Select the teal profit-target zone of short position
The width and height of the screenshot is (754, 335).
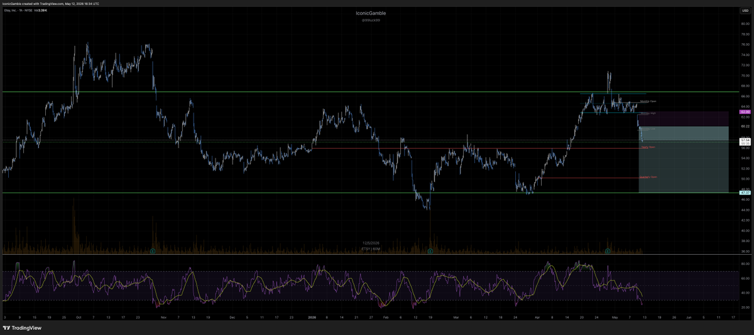coord(684,159)
